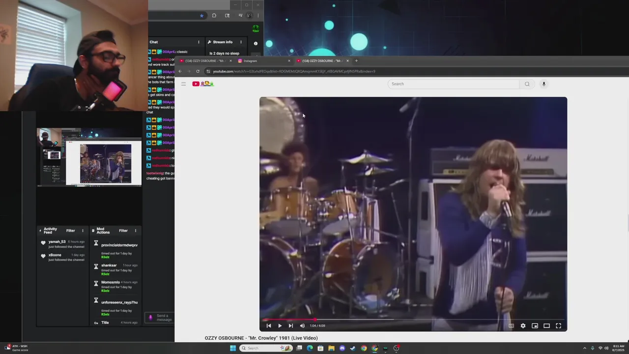Close the first OZZY OSBOURNE tab
This screenshot has height=354, width=629.
[x=230, y=61]
